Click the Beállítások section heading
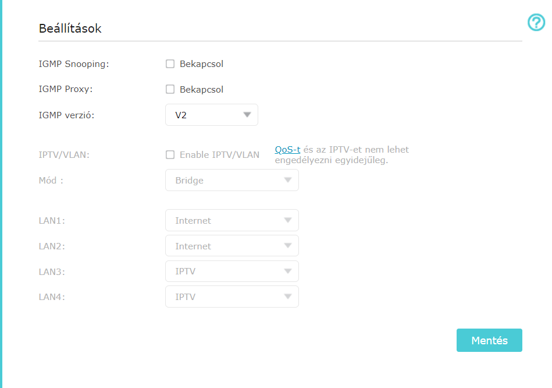 click(x=70, y=29)
